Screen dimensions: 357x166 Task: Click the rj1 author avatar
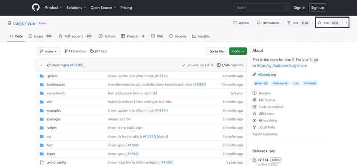click(41, 65)
